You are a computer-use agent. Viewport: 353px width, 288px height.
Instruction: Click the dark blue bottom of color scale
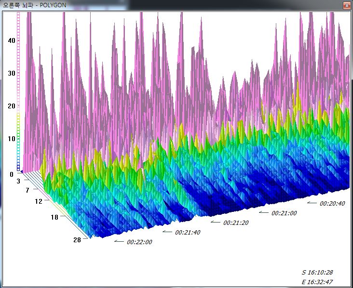click(x=18, y=168)
